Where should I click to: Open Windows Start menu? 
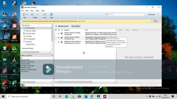point(3,97)
